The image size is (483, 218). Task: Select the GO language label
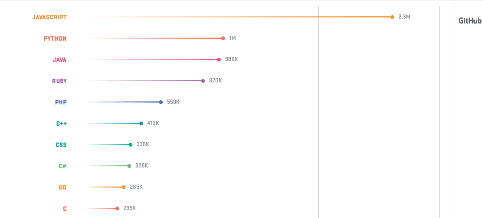[63, 187]
